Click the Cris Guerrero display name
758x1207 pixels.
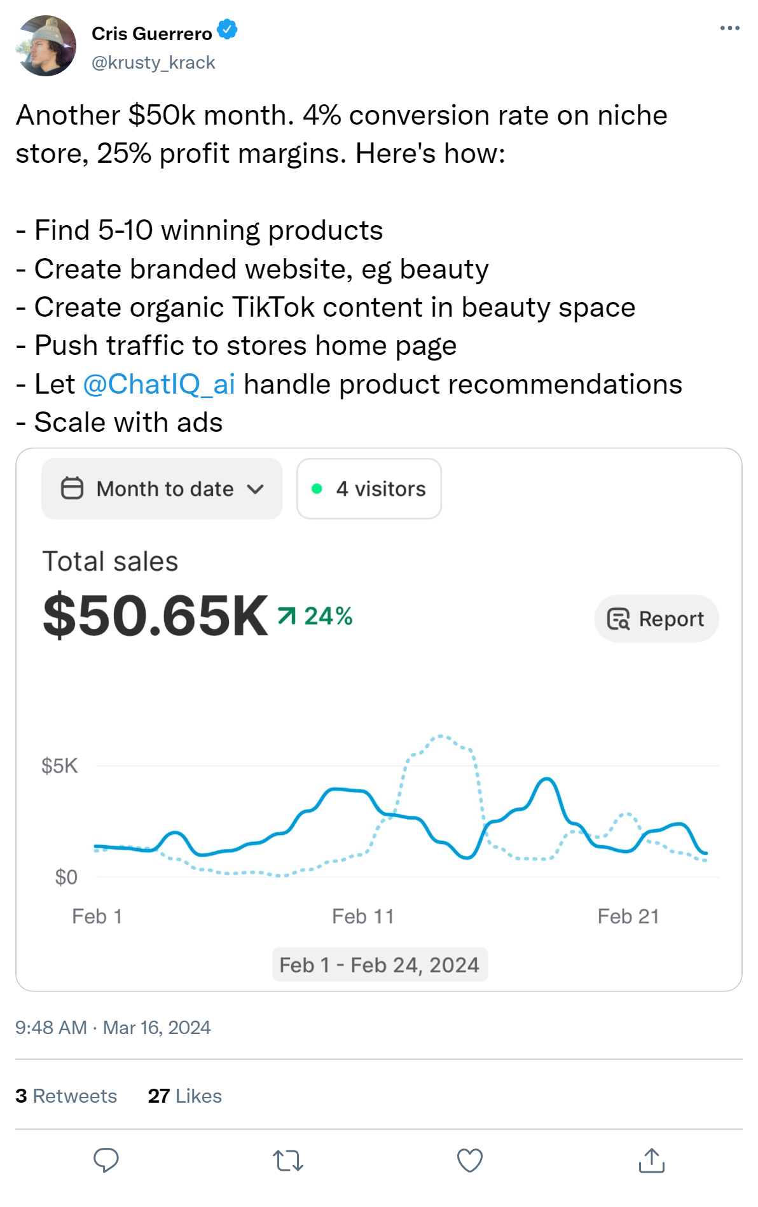152,33
